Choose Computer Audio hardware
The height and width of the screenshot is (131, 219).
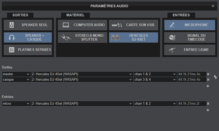pyautogui.click(x=82, y=25)
